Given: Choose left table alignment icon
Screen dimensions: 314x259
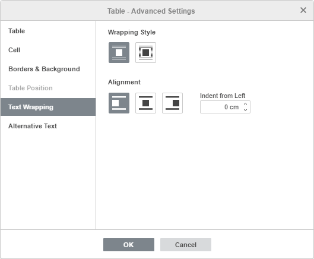Looking at the screenshot, I should [119, 103].
